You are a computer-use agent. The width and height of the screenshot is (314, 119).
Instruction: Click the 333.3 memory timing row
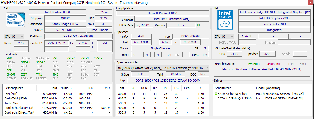163,112
